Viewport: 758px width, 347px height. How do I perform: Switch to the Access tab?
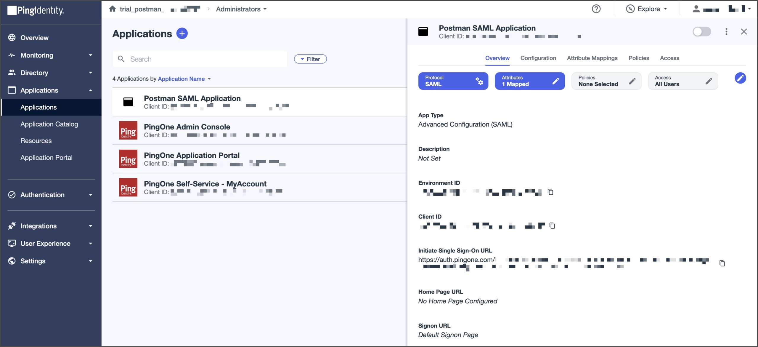[669, 58]
